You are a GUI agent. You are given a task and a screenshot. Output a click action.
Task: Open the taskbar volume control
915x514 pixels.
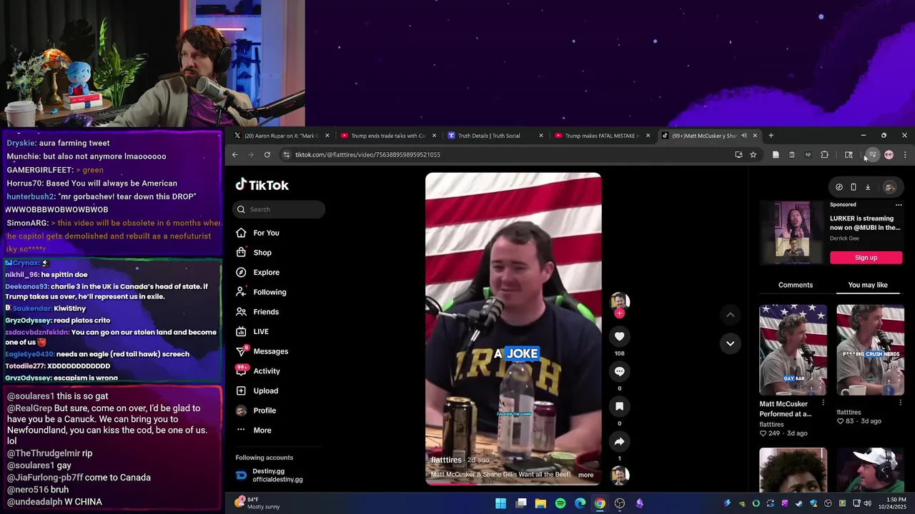coord(867,503)
